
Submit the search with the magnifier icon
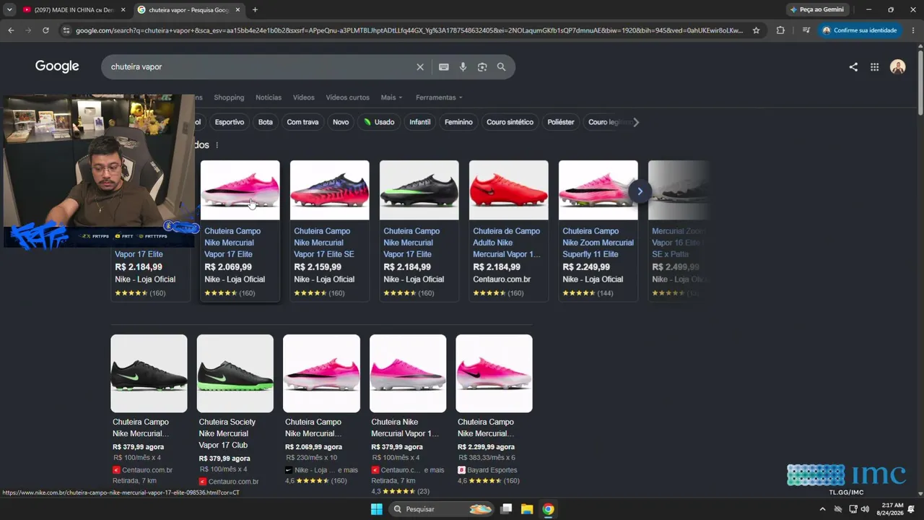502,67
